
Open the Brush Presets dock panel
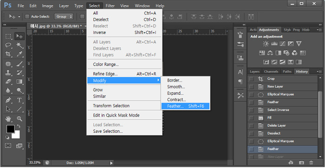(240, 44)
